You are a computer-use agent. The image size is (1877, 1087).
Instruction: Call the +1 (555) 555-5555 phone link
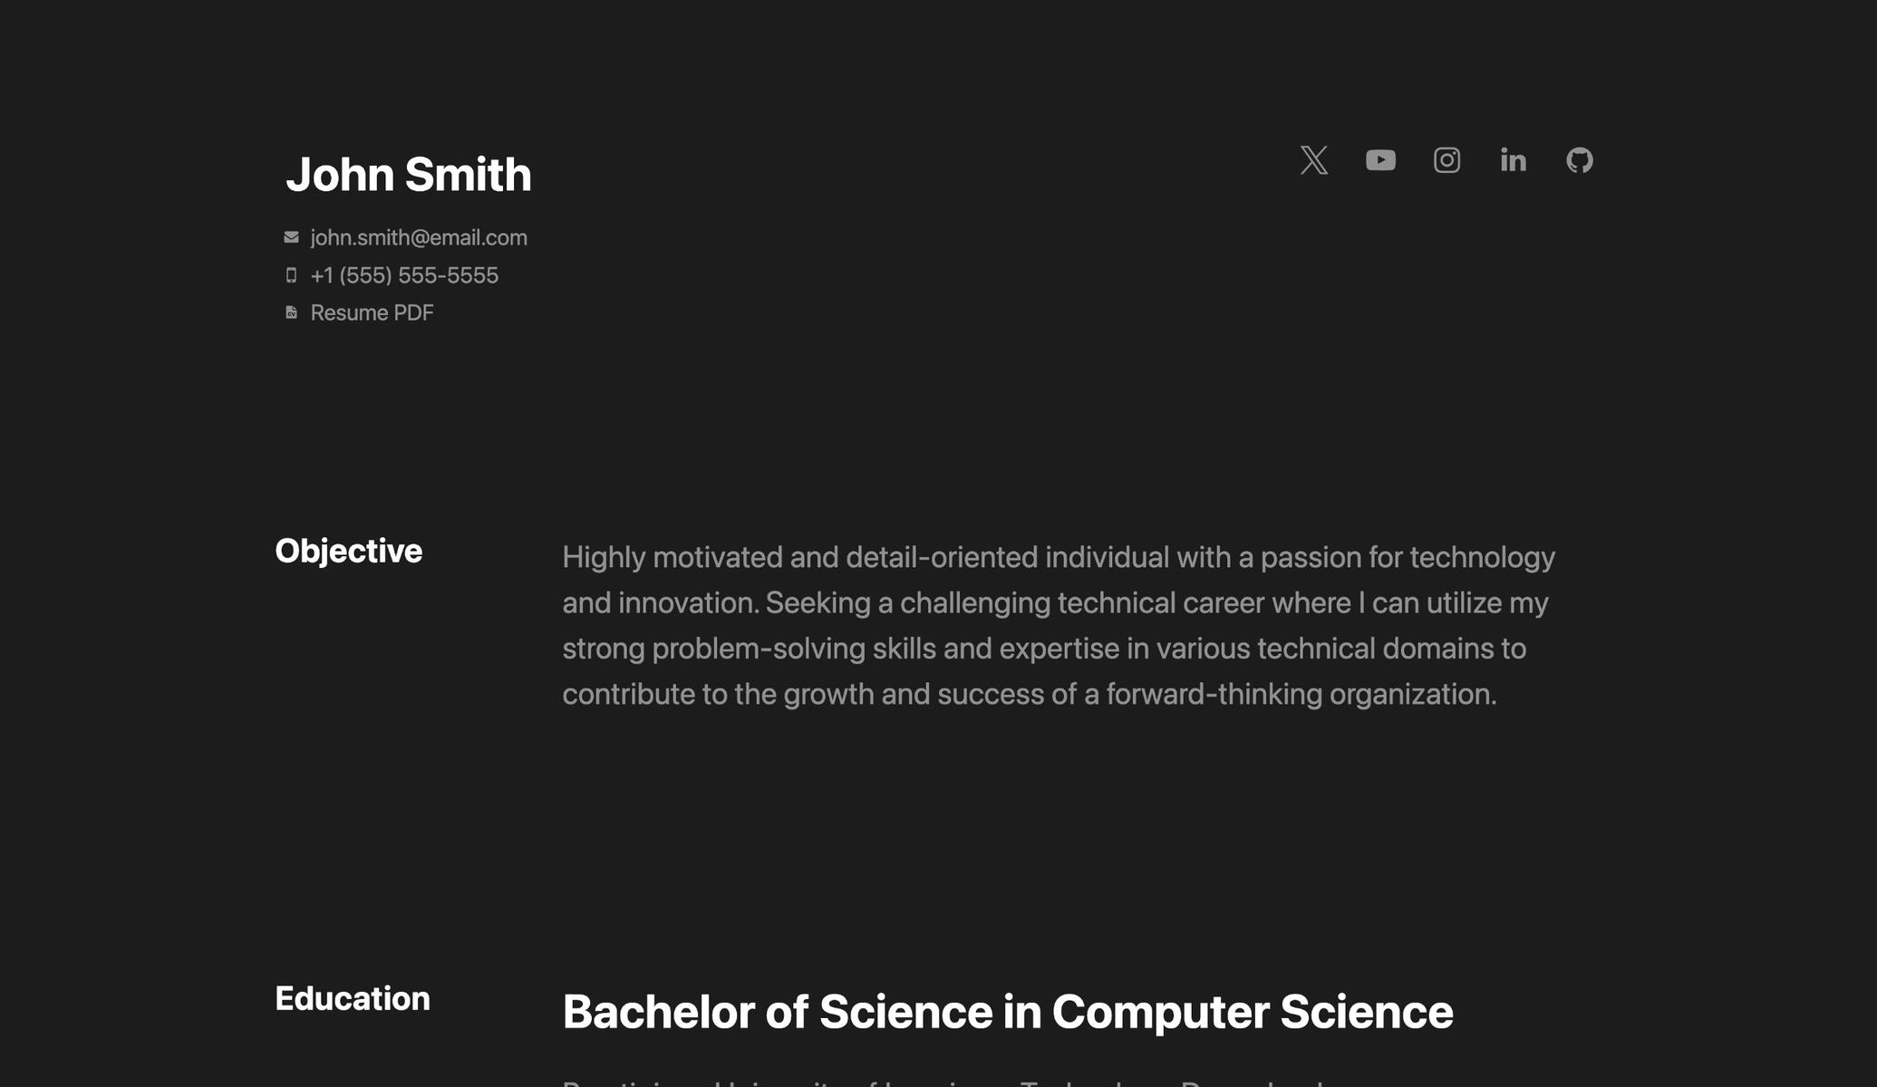click(404, 275)
